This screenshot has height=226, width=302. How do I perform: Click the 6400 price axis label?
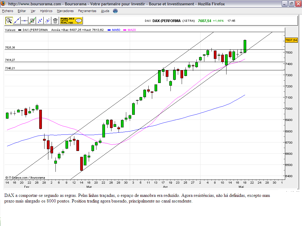[x=289, y=176]
